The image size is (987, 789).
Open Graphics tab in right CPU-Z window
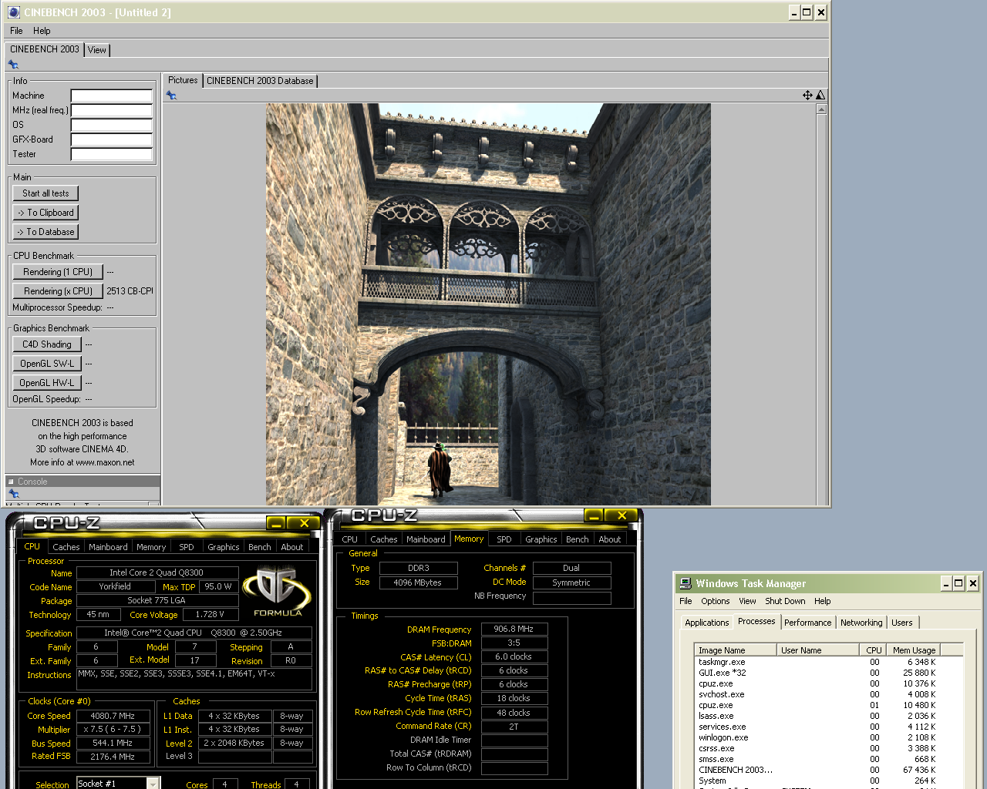541,539
